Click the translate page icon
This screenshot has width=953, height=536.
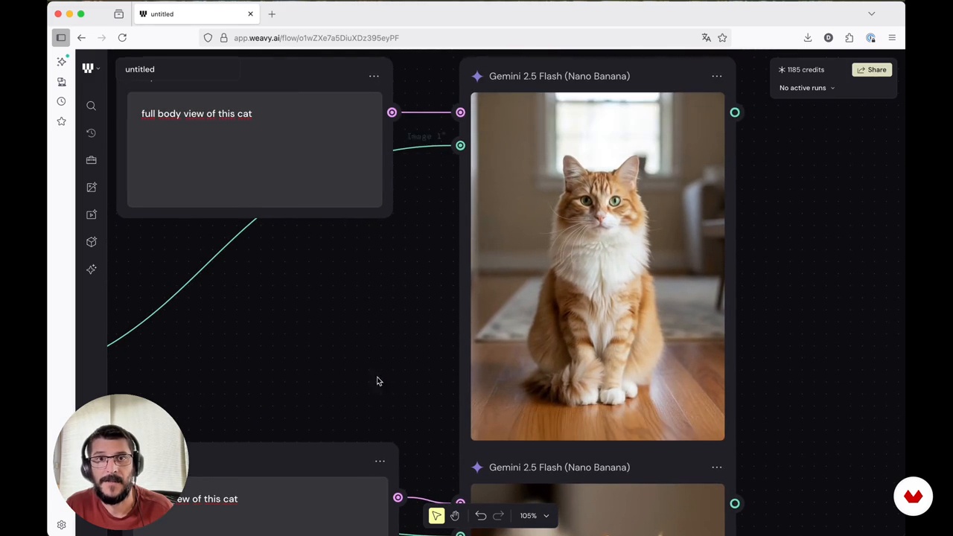706,38
